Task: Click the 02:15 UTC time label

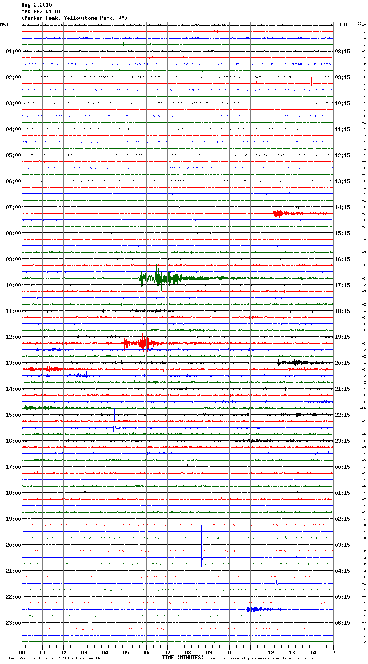Action: click(x=342, y=519)
